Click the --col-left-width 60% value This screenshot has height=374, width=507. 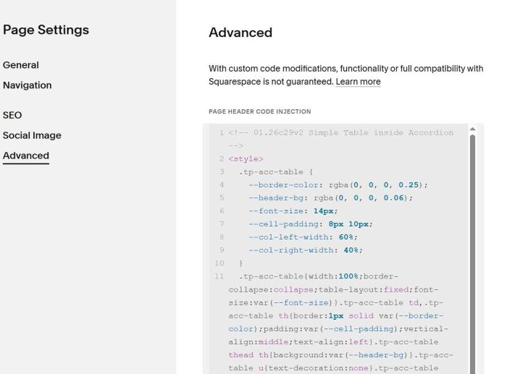click(351, 237)
